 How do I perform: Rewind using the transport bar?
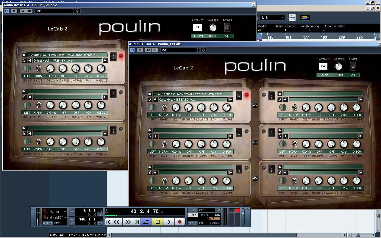117,222
